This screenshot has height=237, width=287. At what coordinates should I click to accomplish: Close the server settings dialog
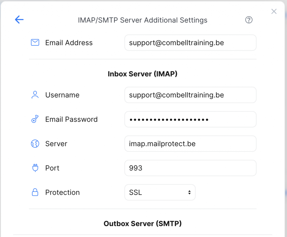[274, 11]
